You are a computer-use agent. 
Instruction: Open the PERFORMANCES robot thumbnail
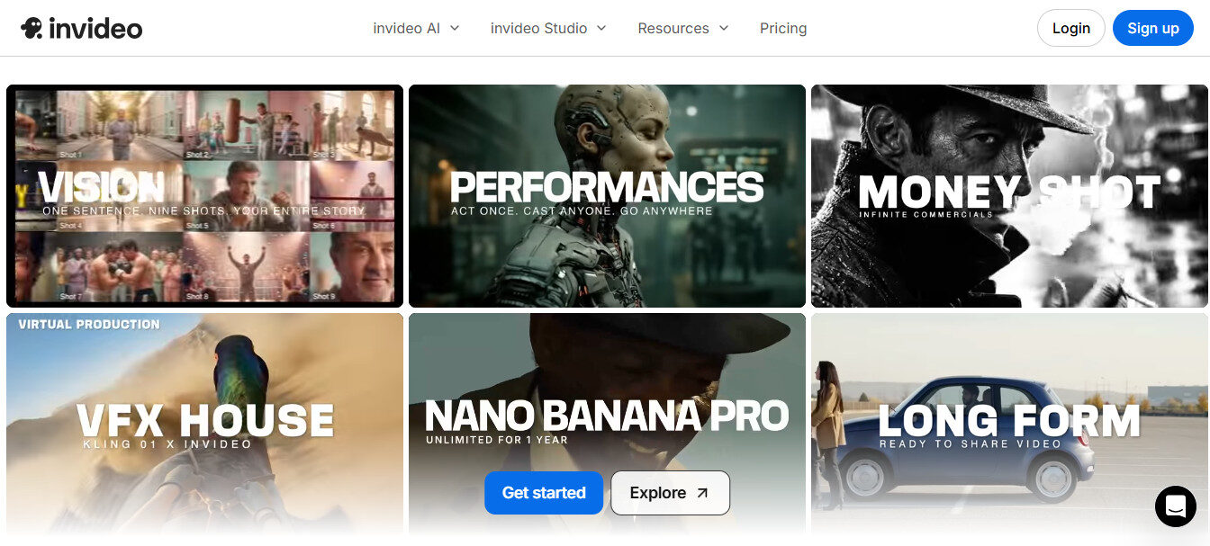tap(607, 196)
